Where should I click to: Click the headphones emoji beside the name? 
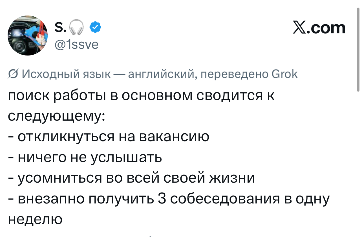[76, 28]
